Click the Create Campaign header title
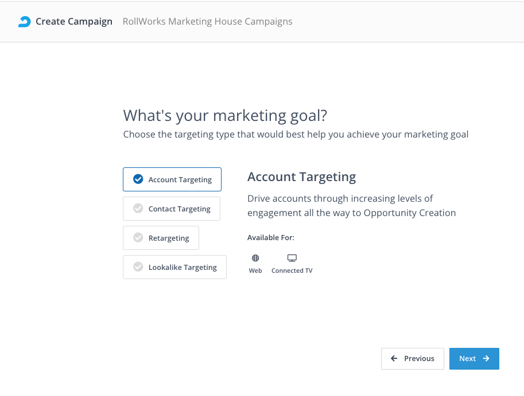 [x=74, y=22]
